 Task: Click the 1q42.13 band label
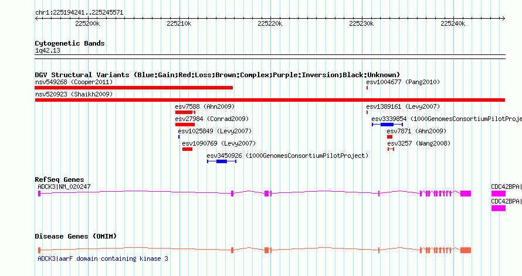tap(48, 50)
